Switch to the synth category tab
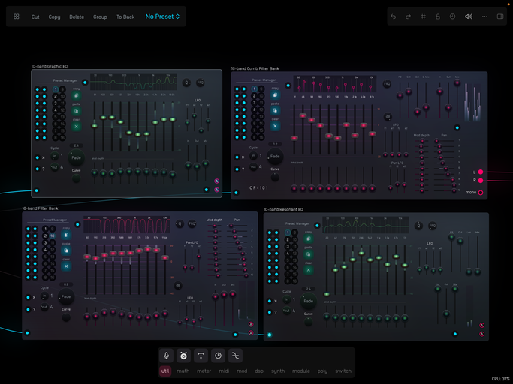The height and width of the screenshot is (384, 513). (278, 370)
